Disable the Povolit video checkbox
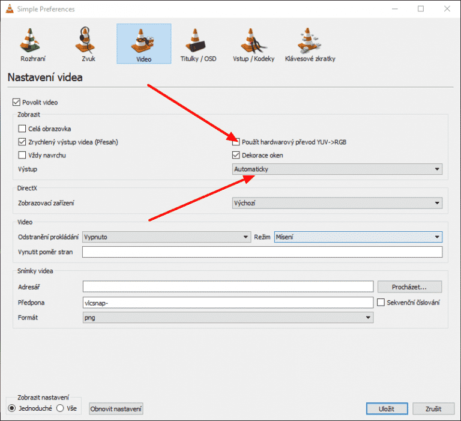461x421 pixels. (x=16, y=103)
